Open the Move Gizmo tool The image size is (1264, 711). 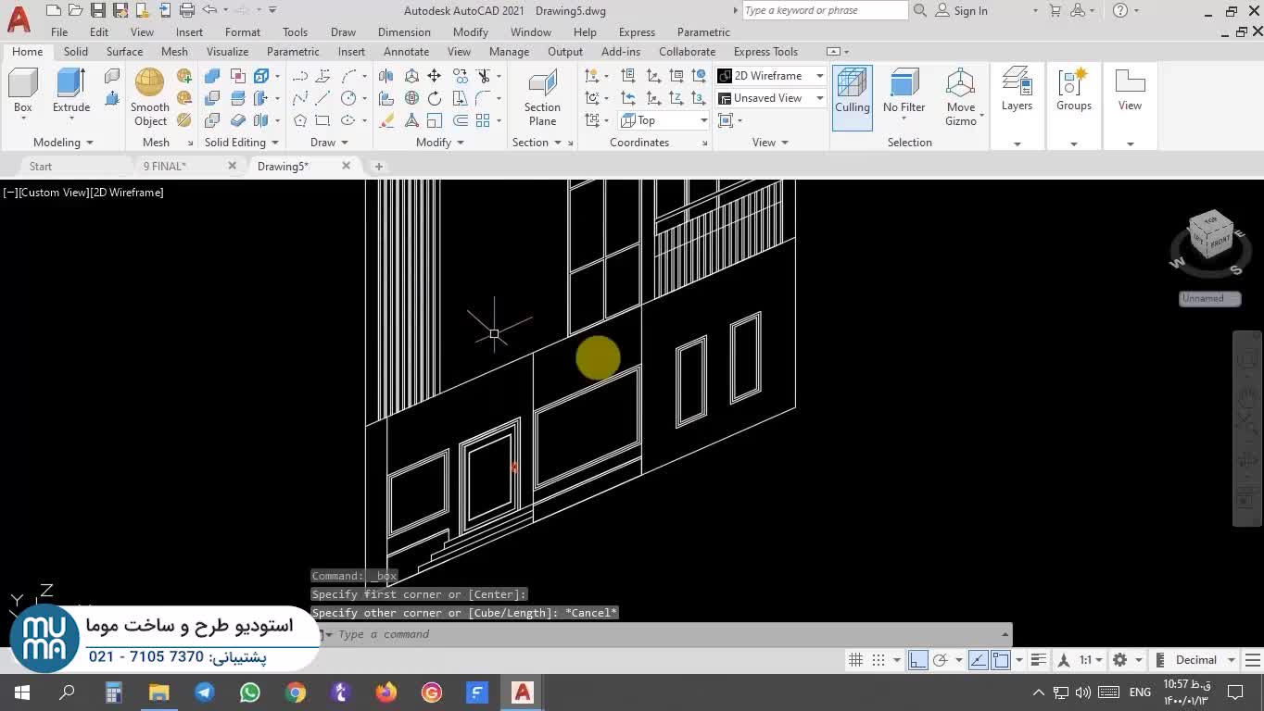(960, 97)
